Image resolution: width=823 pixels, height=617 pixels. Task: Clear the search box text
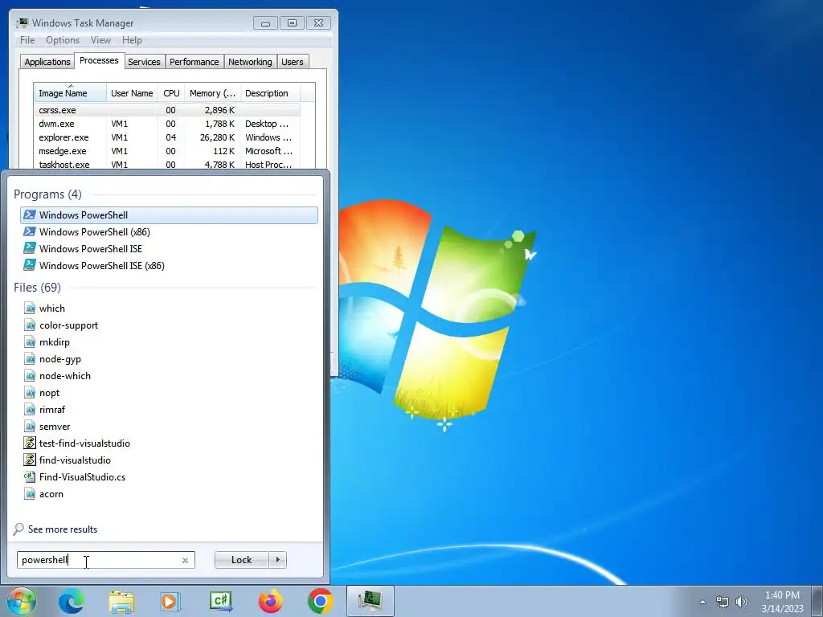click(185, 560)
